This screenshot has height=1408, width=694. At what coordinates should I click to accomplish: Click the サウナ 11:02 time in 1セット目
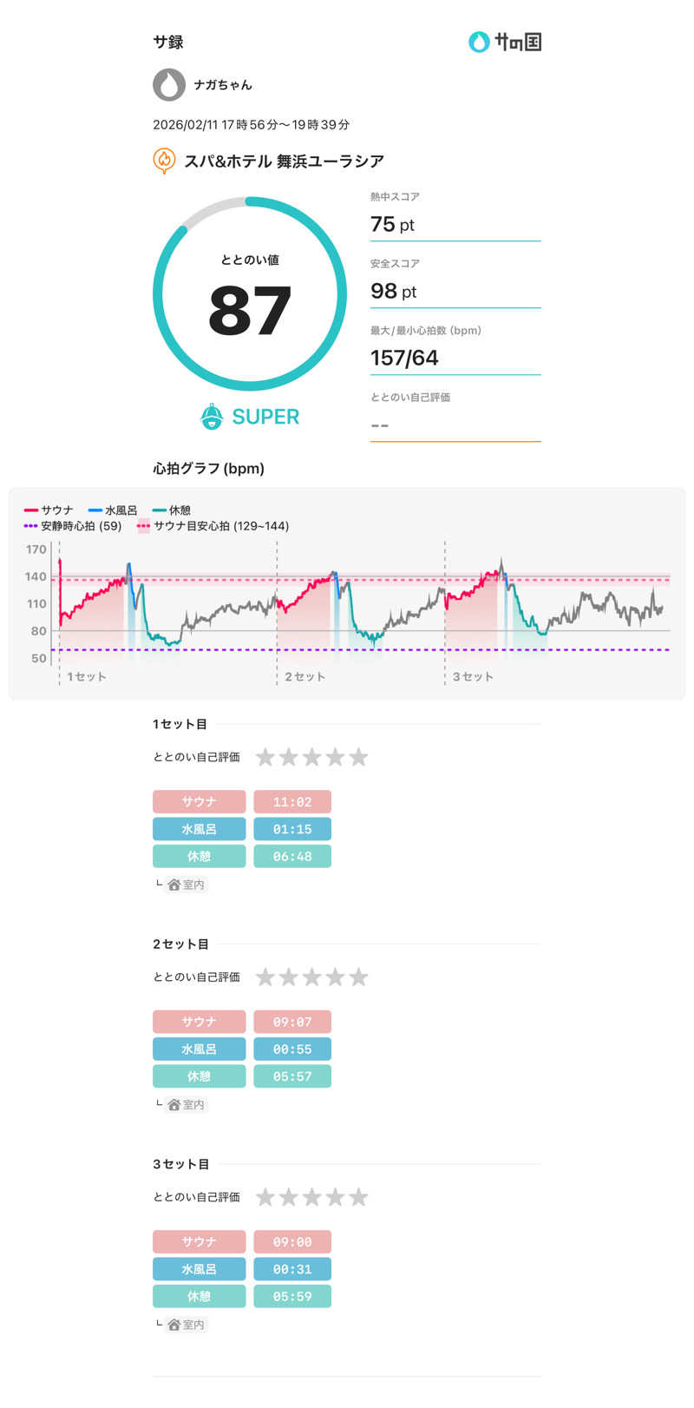coord(292,802)
